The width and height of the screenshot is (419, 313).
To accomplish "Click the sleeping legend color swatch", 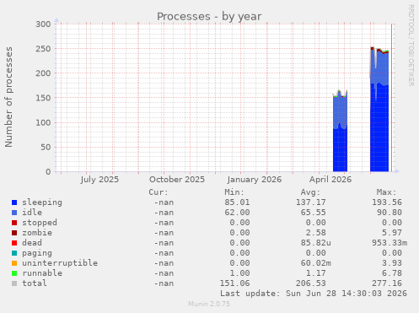I will (x=14, y=202).
